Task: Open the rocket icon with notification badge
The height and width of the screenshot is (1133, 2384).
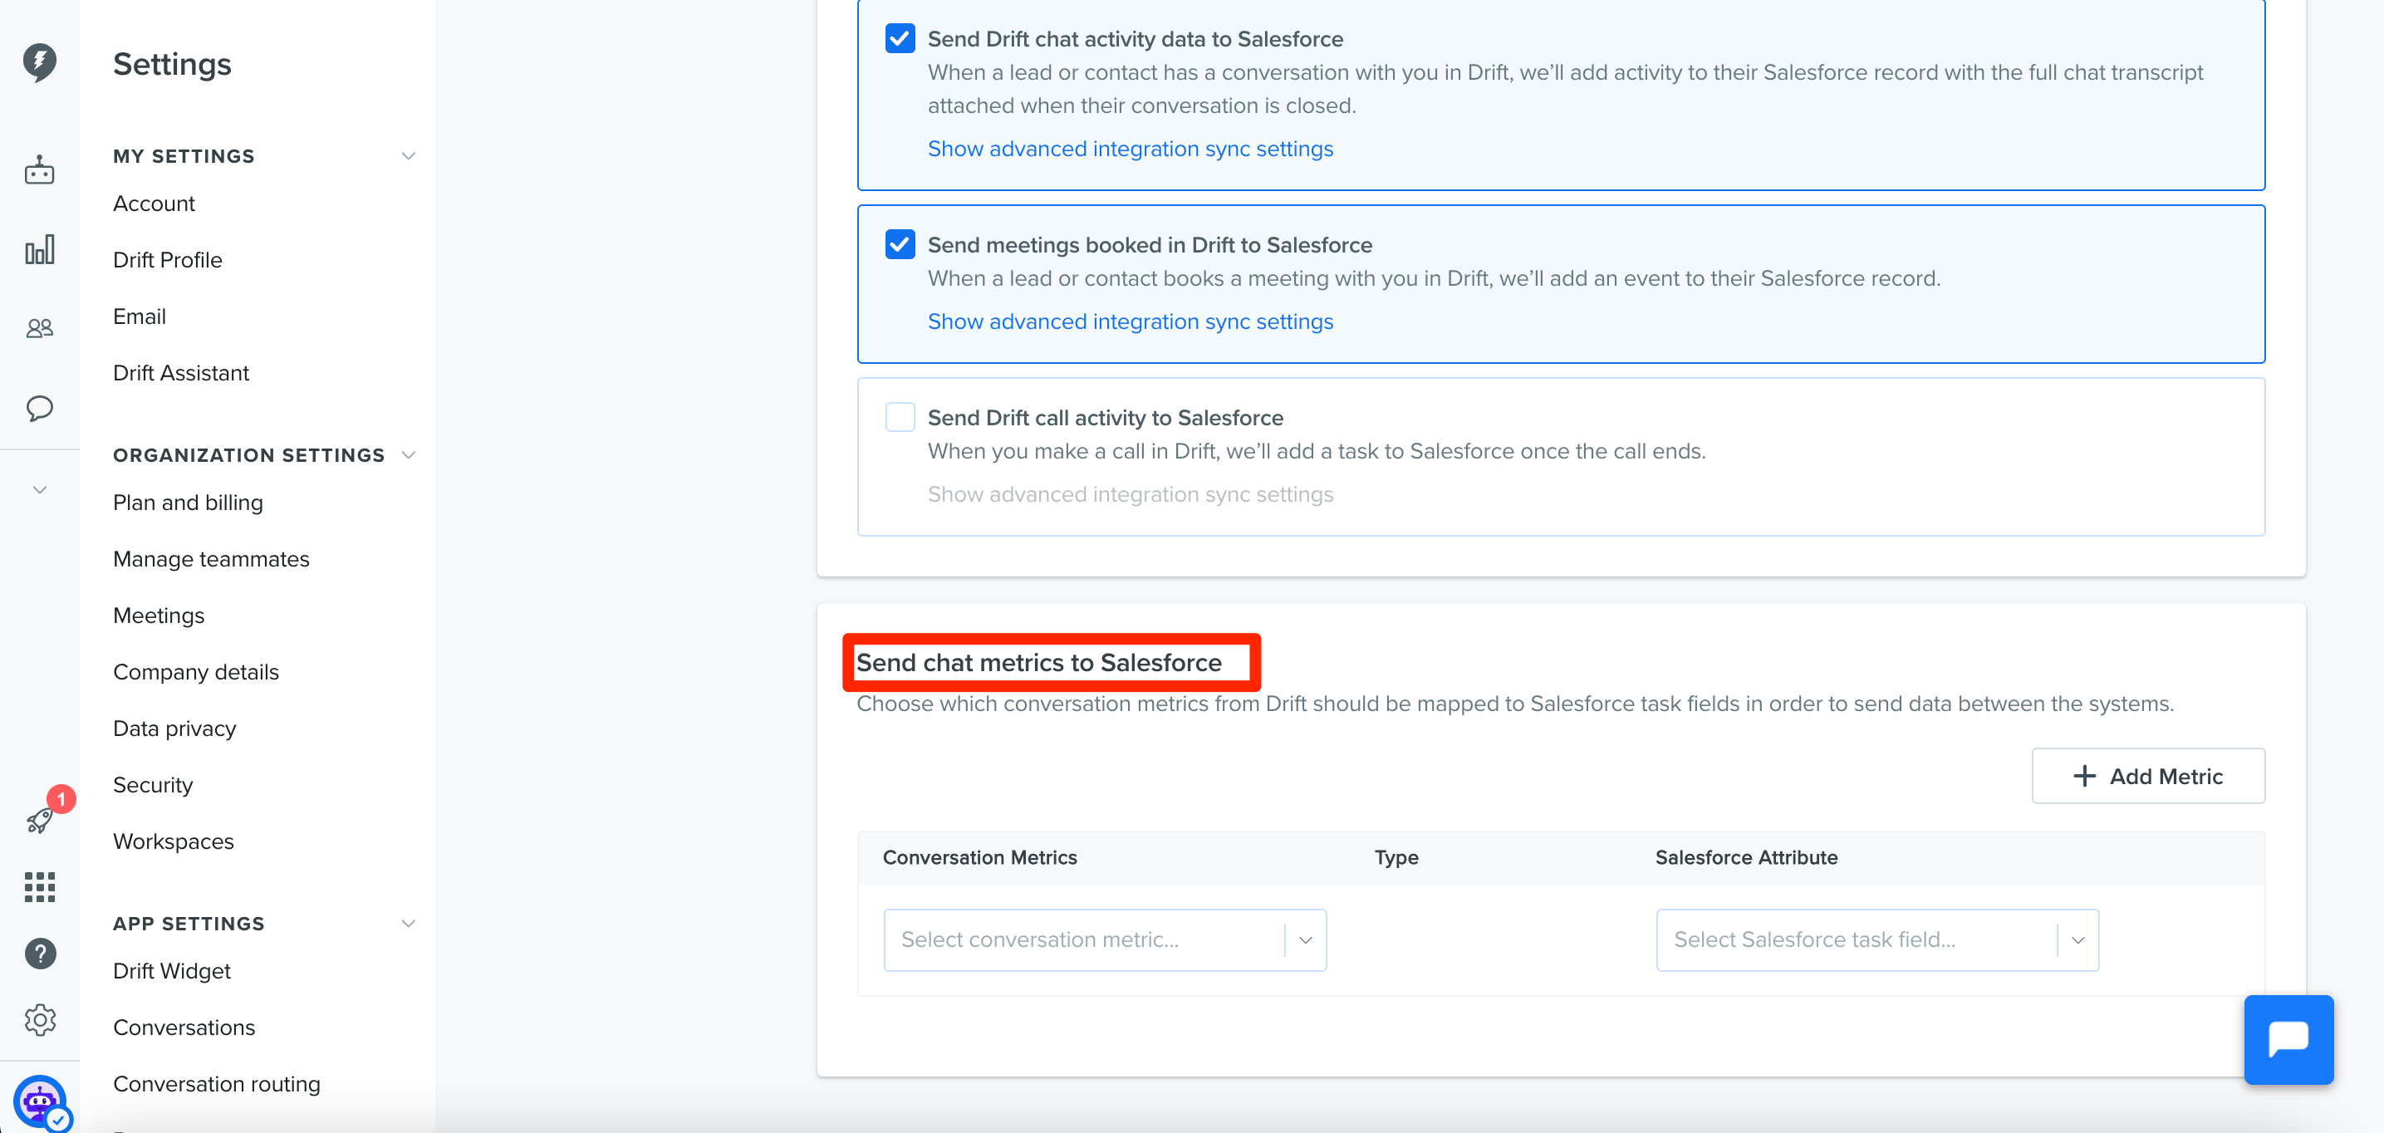Action: (41, 818)
